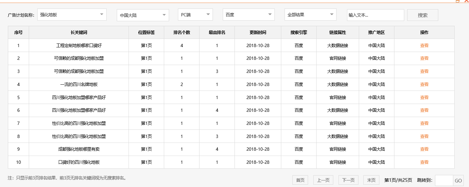The image size is (469, 187).
Task: Click 大数据链接 in row 1
Action: pyautogui.click(x=338, y=45)
